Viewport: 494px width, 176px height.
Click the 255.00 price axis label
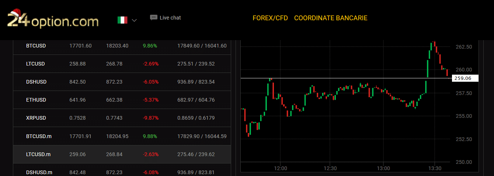point(464,116)
